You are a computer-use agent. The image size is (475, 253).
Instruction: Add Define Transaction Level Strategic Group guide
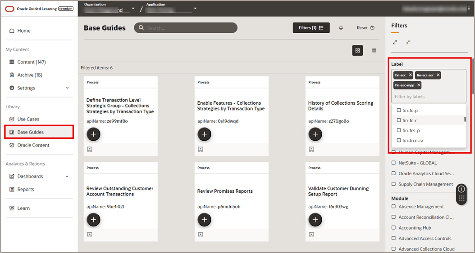click(93, 134)
